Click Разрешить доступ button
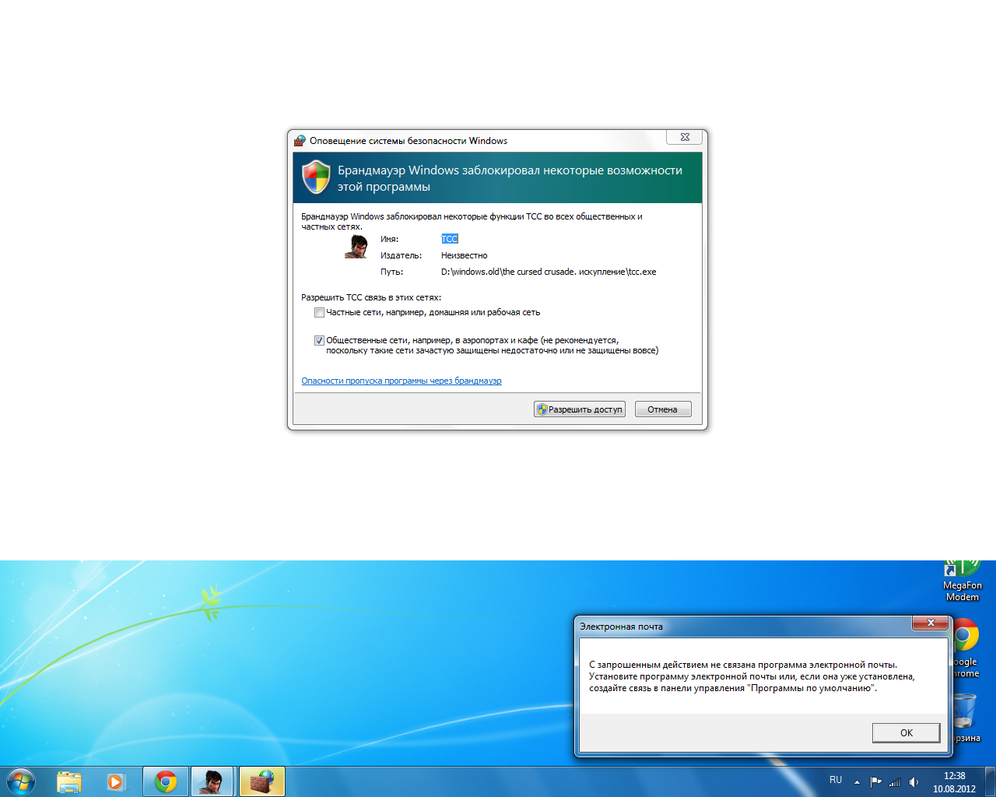The height and width of the screenshot is (797, 996). (580, 409)
